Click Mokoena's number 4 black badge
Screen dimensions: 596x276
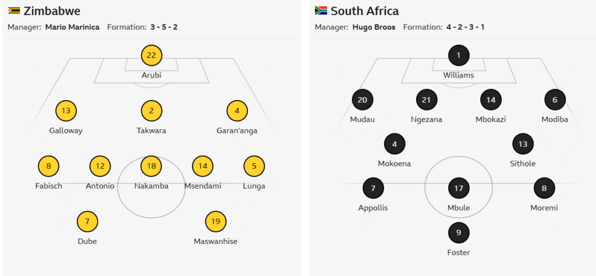[394, 144]
